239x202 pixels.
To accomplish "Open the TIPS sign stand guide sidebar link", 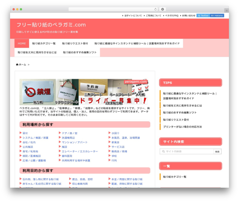I will pos(190,96).
